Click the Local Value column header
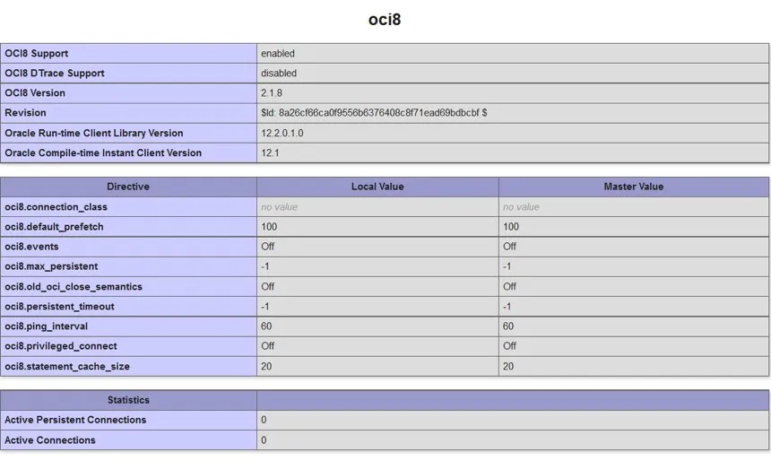This screenshot has width=771, height=461. (x=377, y=187)
